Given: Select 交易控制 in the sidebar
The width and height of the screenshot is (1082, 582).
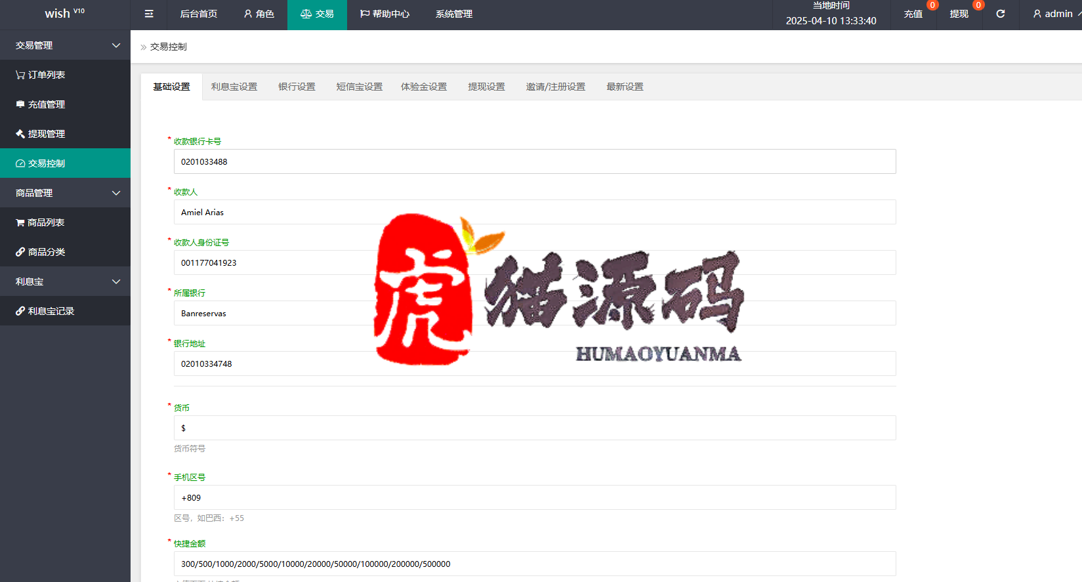Looking at the screenshot, I should tap(65, 163).
